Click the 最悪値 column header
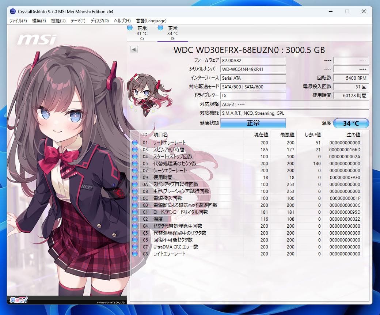This screenshot has height=315, width=380. [x=283, y=135]
